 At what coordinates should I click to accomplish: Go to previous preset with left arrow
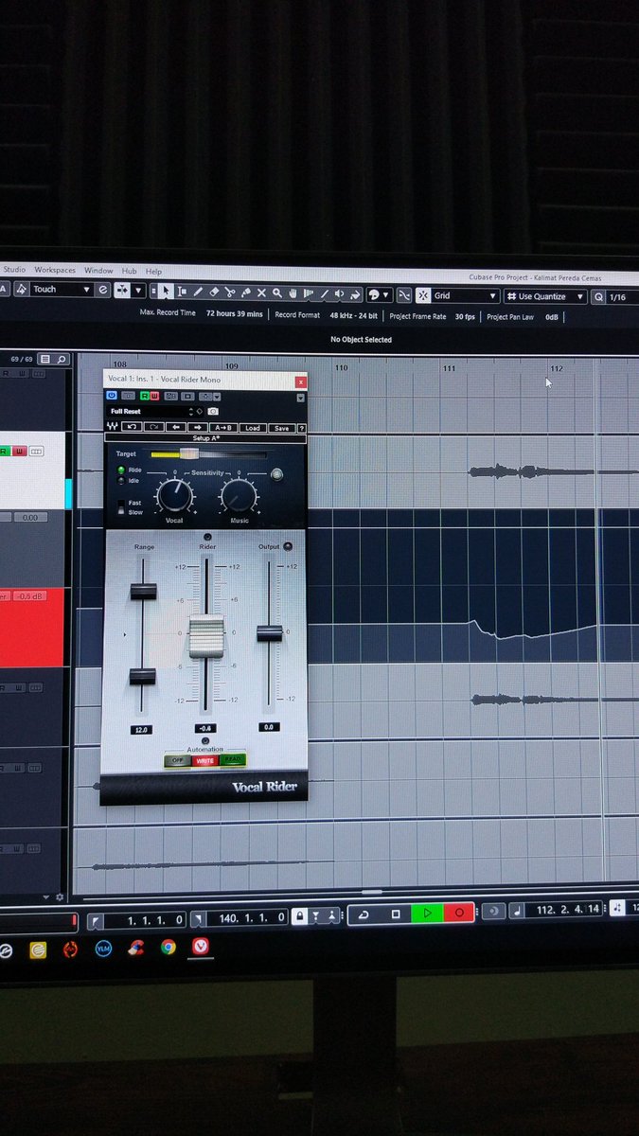point(175,428)
